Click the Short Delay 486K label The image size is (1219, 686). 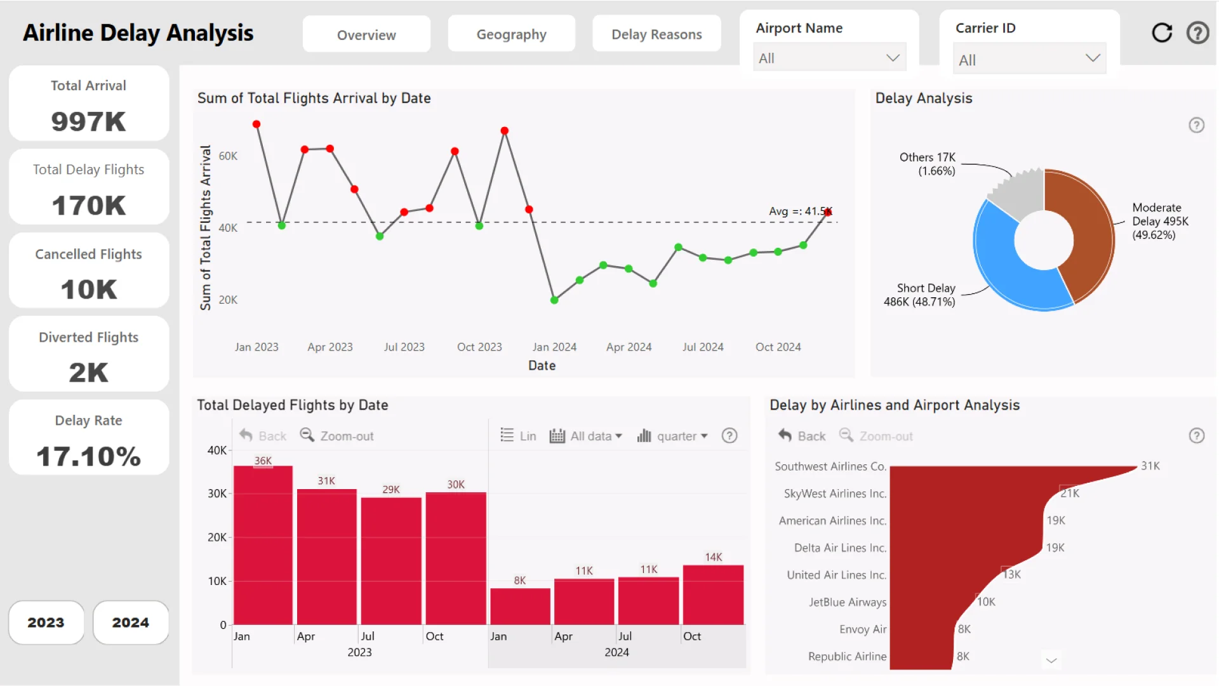919,295
